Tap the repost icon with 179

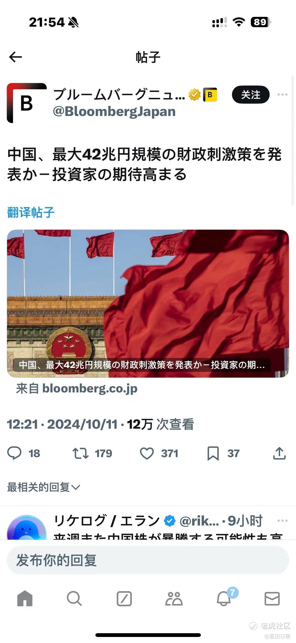point(80,454)
